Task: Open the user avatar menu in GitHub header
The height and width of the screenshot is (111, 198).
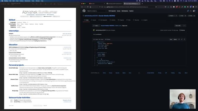Action: (x=194, y=11)
